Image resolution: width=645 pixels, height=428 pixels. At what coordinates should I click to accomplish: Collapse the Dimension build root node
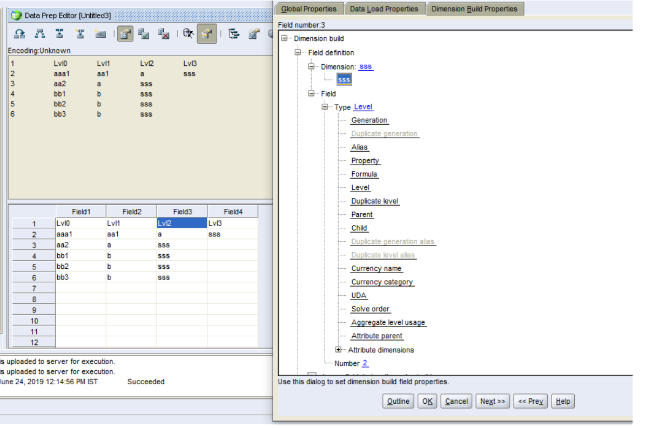coord(285,38)
